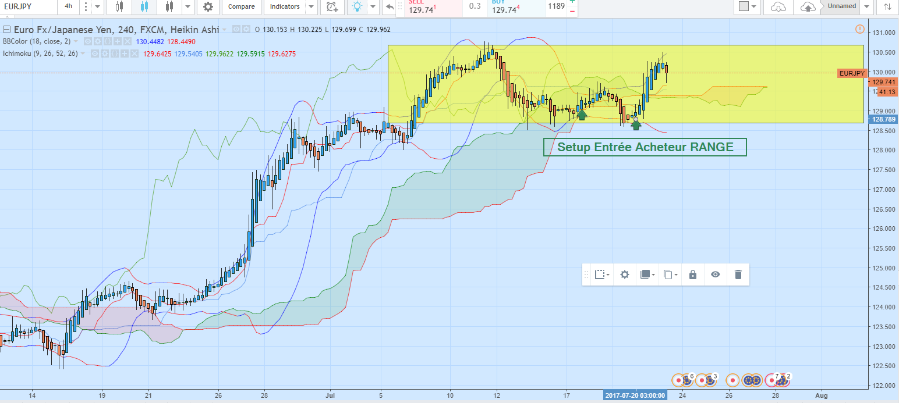Viewport: 899px width, 403px height.
Task: Click the 4h timeframe button
Action: [69, 6]
